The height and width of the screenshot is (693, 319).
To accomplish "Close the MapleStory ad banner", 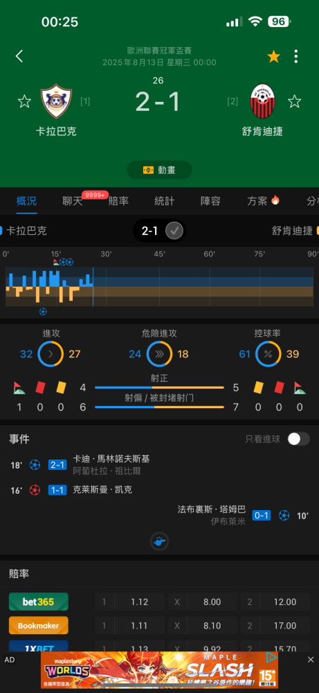I will point(311,660).
